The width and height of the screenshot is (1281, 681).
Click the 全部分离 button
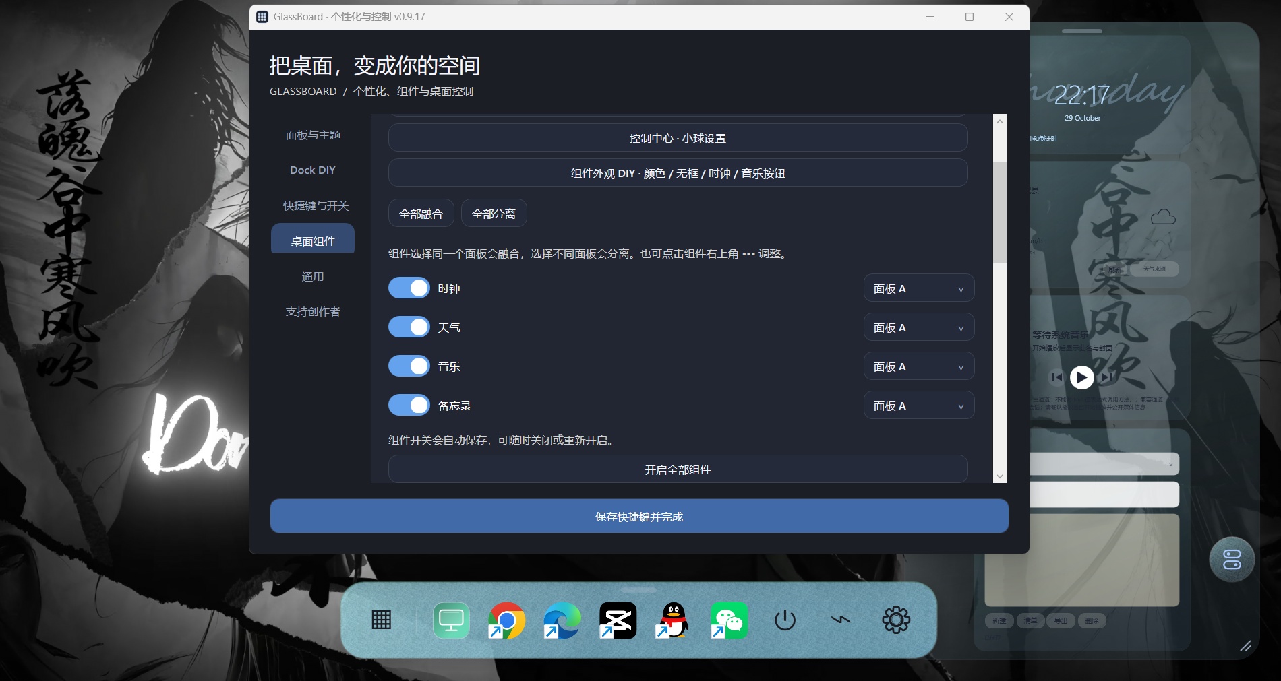[x=494, y=214]
